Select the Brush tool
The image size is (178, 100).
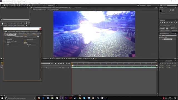click(x=25, y=5)
